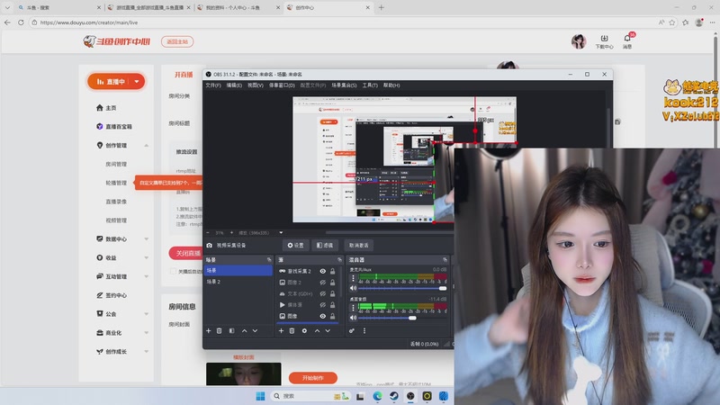Zoom in the OBS preview with plus
720x405 pixels.
point(231,233)
